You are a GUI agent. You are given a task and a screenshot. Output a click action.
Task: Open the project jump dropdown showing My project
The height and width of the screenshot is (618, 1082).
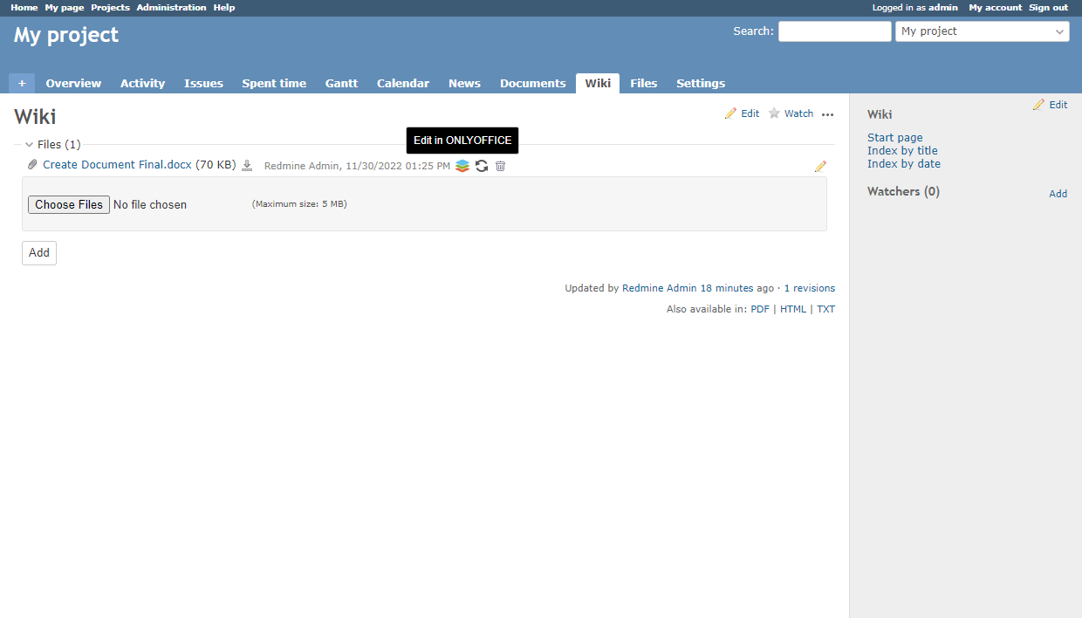[x=982, y=31]
